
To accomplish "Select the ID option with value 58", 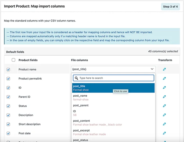I will pos(113,113).
